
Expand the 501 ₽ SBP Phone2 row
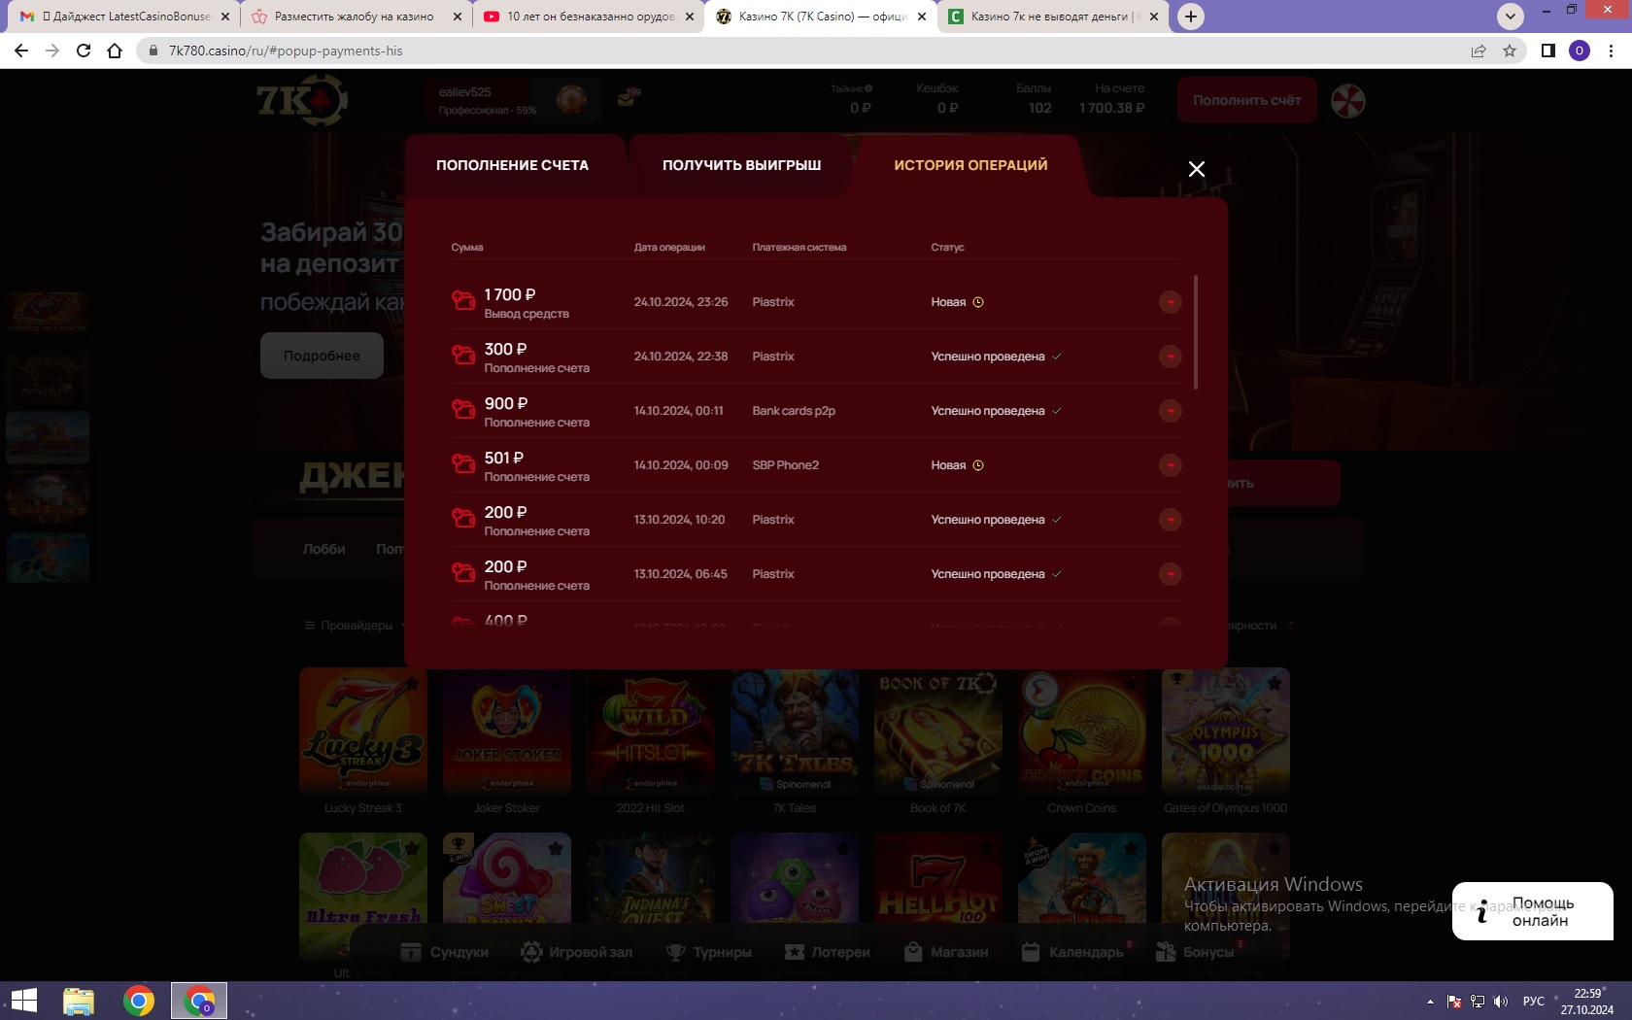[x=1170, y=465]
